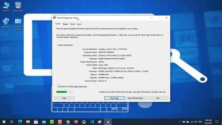The image size is (222, 125).
Task: Click the Page file usage value
Action: tap(111, 78)
